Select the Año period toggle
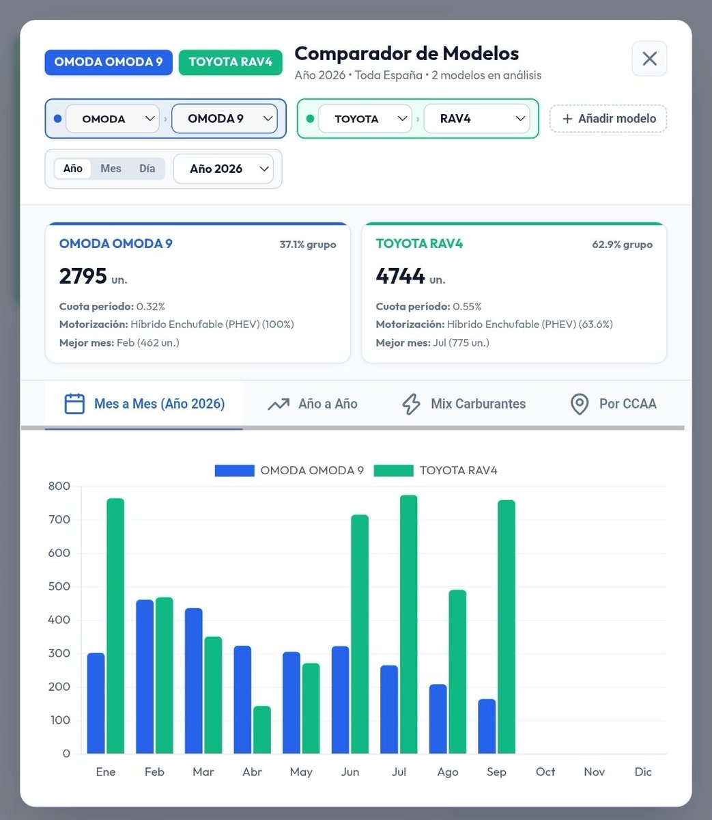This screenshot has height=820, width=712. 73,169
